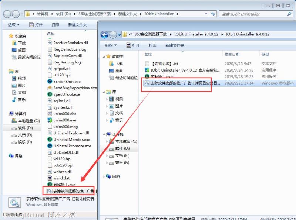Select ProductStatistics.dll icon in back window
The width and height of the screenshot is (296, 220).
50,43
